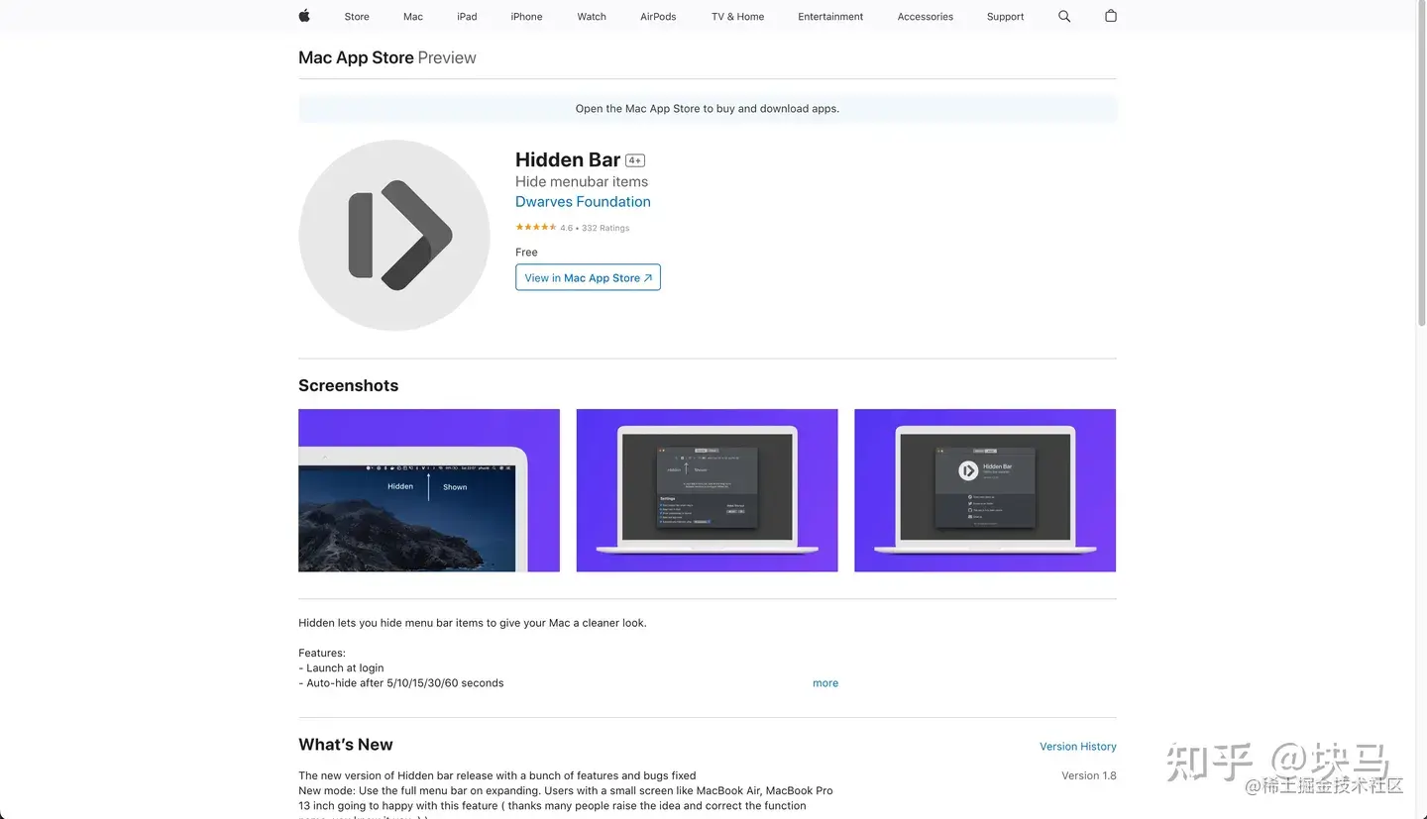Open the iPad menu
The height and width of the screenshot is (819, 1427).
[x=467, y=17]
